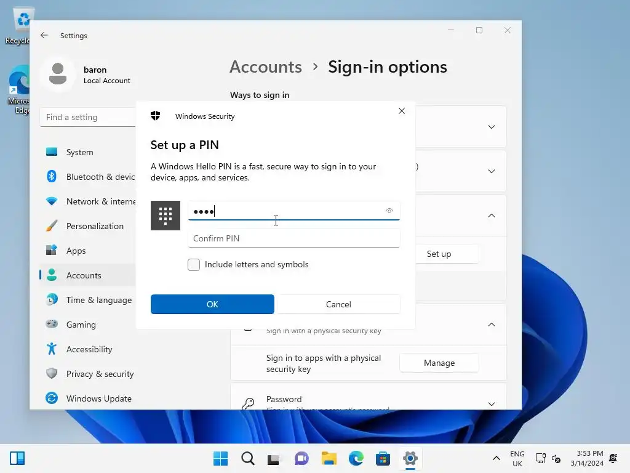Open the clock and date flyout
Viewport: 630px width, 473px height.
(587, 458)
